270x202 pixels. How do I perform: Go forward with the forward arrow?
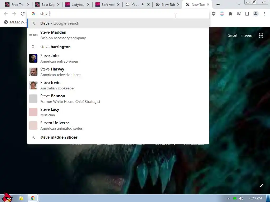14,14
